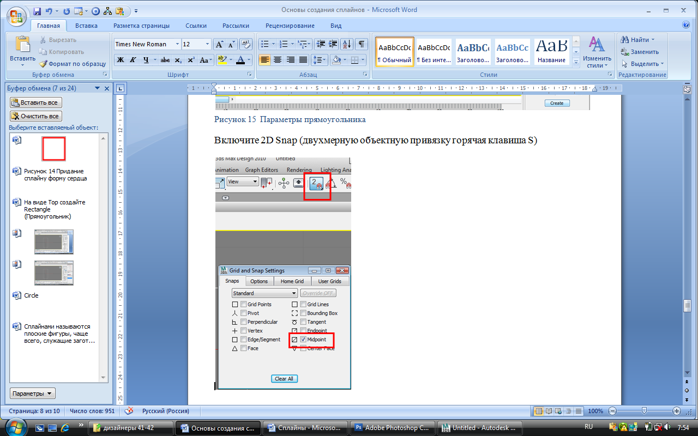698x436 pixels.
Task: Increase paragraph indent
Action: point(333,44)
